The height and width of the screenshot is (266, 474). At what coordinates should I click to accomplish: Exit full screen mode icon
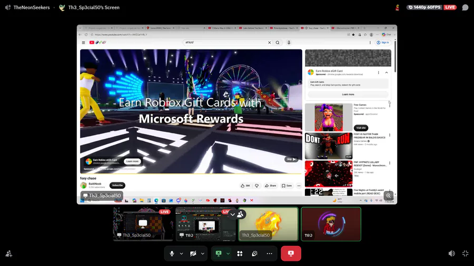point(466,253)
